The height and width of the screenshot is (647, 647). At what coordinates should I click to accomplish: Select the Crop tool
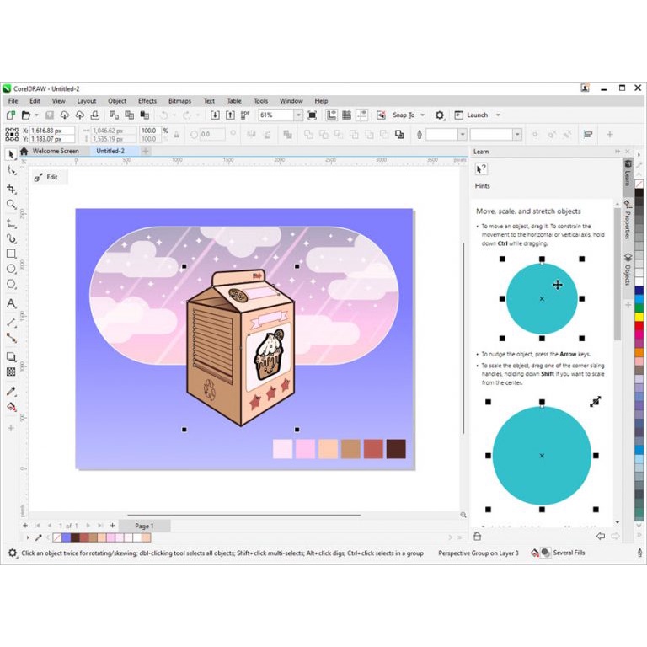11,189
